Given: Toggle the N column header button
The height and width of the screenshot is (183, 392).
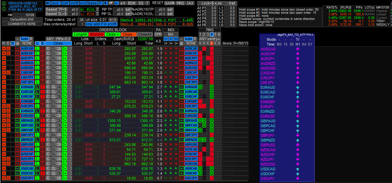Looking at the screenshot, I should pos(12,43).
